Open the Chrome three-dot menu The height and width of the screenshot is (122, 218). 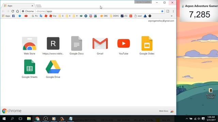pyautogui.click(x=173, y=11)
